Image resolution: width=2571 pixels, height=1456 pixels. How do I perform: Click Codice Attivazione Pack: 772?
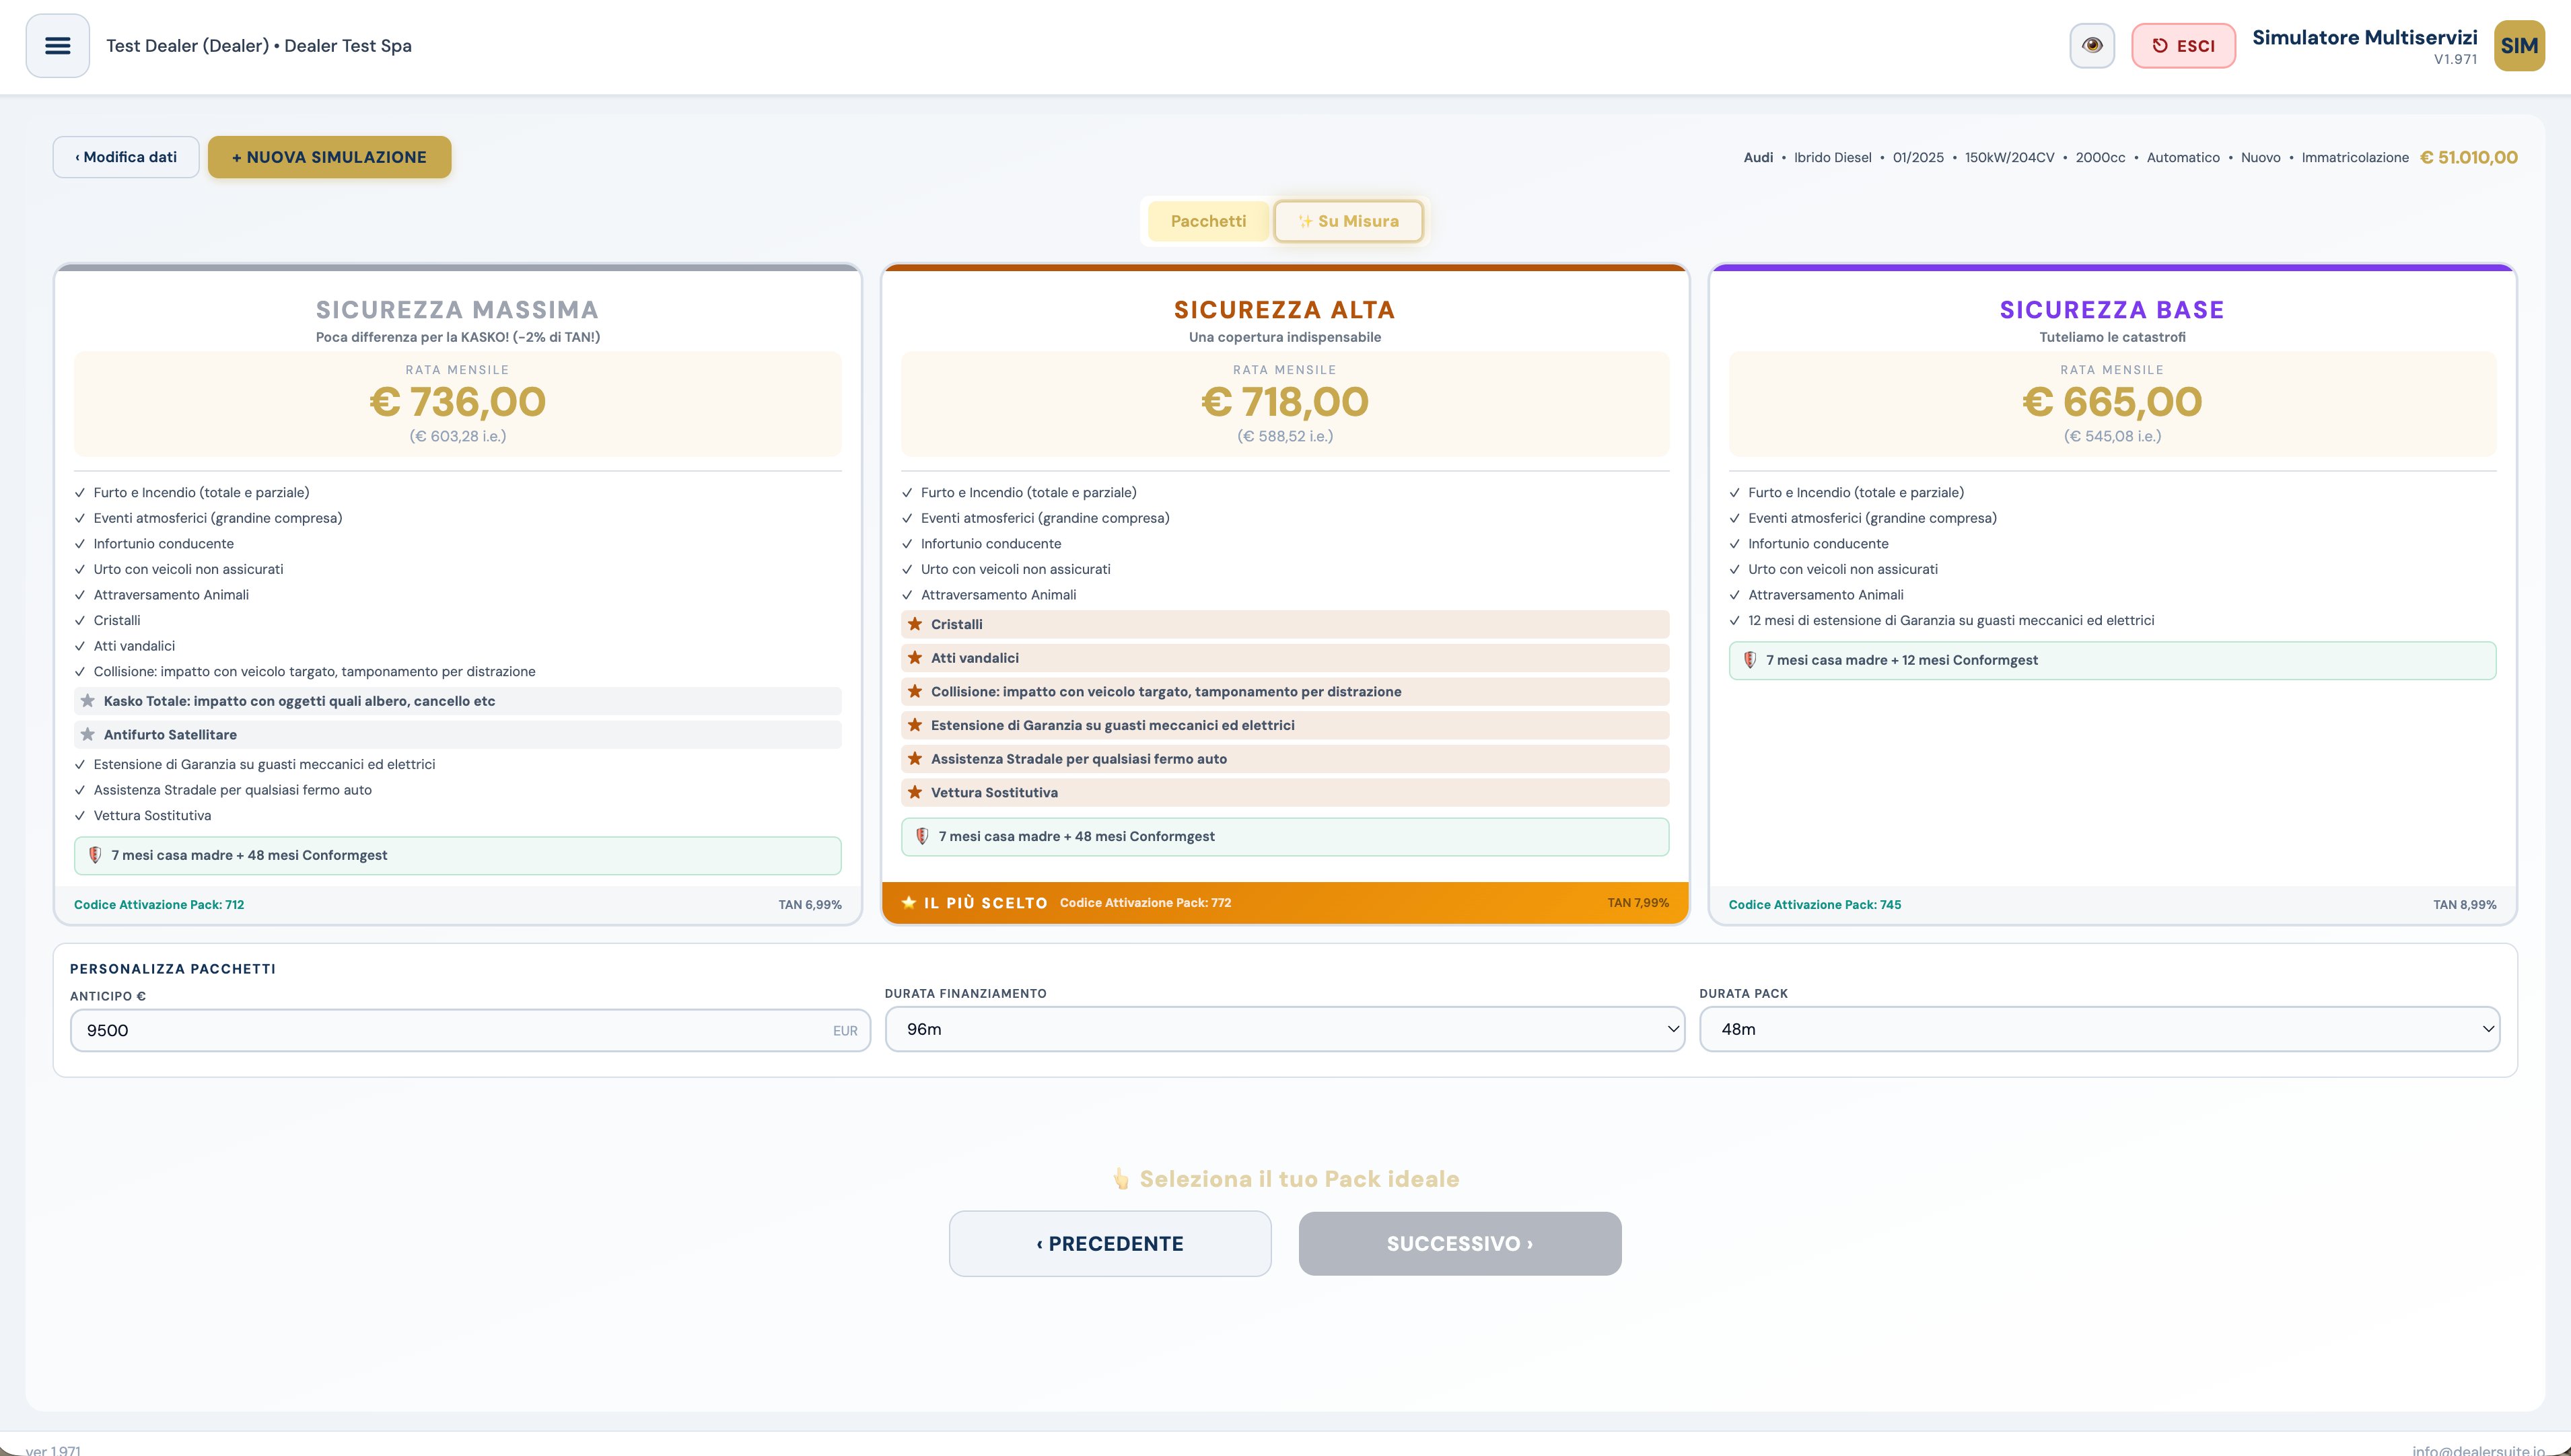(1145, 903)
